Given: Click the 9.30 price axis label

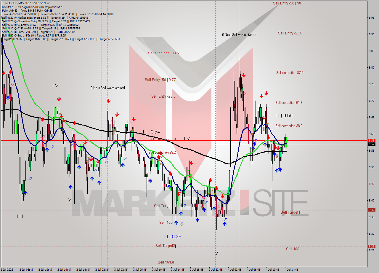Looking at the screenshot, I should point(372,234).
